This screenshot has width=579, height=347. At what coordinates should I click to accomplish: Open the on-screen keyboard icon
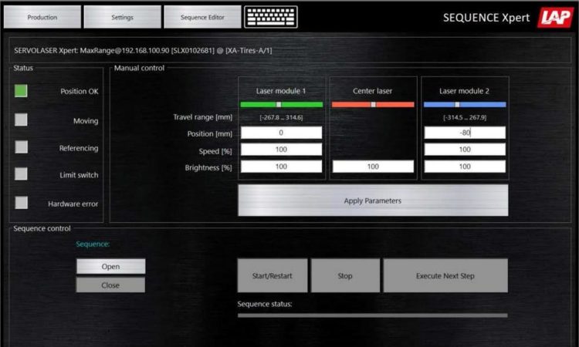click(271, 17)
